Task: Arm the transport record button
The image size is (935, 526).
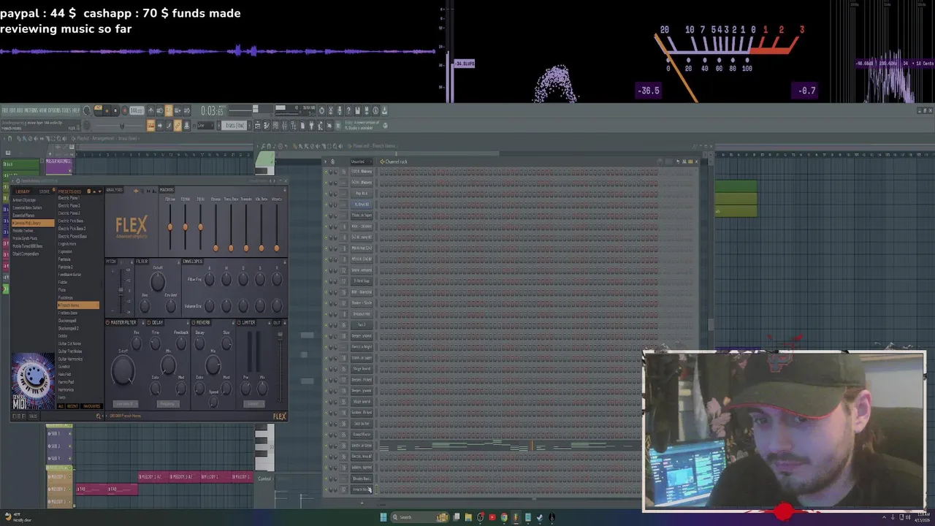Action: pyautogui.click(x=124, y=110)
